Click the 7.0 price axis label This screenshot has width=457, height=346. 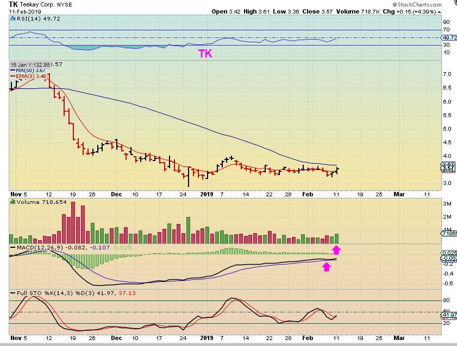click(x=447, y=74)
